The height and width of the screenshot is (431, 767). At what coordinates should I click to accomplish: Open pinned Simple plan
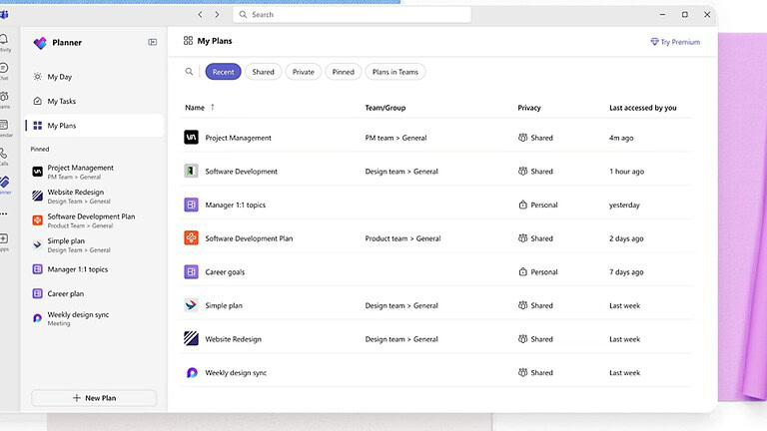(95, 244)
